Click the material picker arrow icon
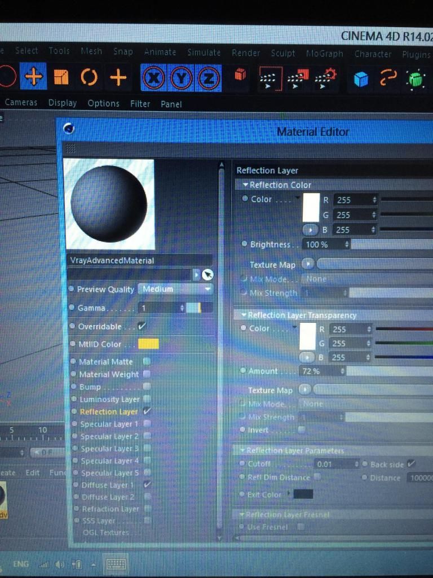Screen dimensions: 433x578 [x=207, y=275]
